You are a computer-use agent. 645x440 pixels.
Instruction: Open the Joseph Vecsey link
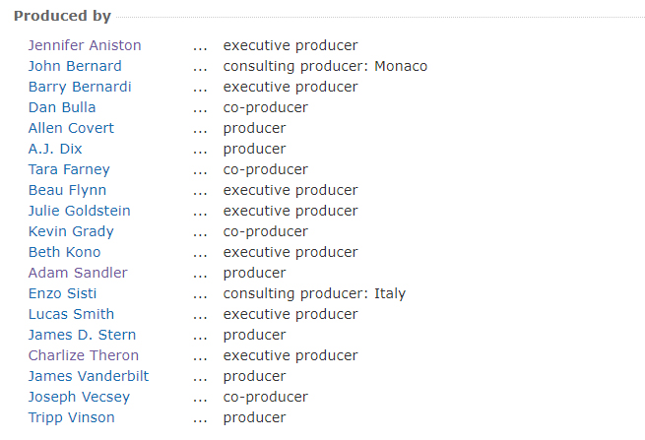point(79,397)
